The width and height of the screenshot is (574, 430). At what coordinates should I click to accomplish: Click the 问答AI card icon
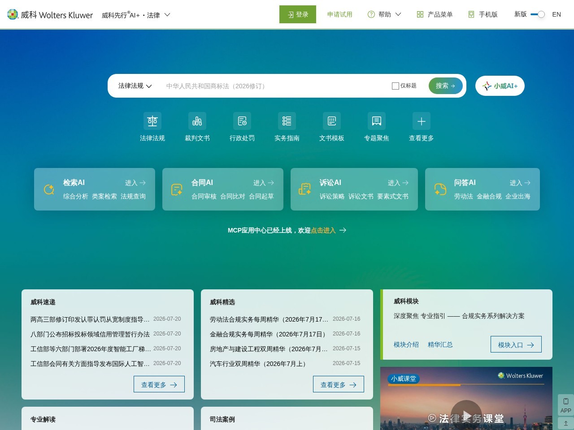click(x=440, y=189)
